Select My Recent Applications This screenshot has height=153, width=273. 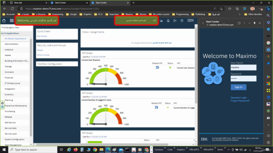pyautogui.click(x=15, y=39)
